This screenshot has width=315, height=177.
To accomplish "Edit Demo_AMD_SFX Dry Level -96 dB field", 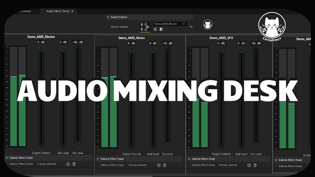I will click(x=256, y=43).
